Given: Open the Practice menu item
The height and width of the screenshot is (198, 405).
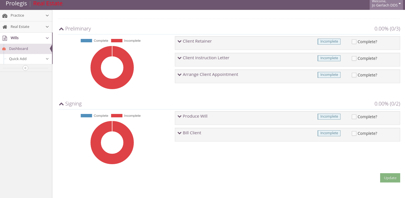Looking at the screenshot, I should tap(26, 16).
